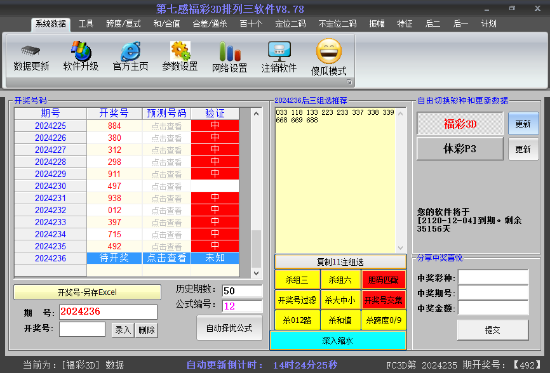Image resolution: width=550 pixels, height=373 pixels.
Task: Click 点击查看 in row 2024225
Action: point(166,126)
